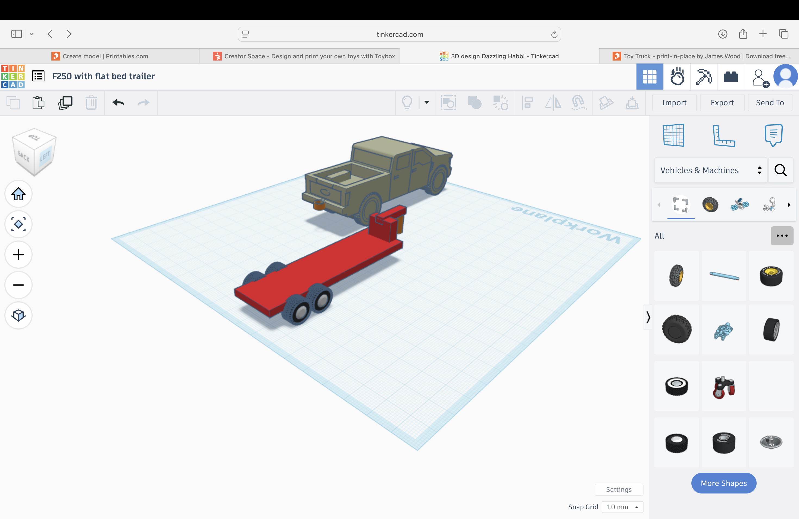Screen dimensions: 799x519
Task: Click Fit all in view button
Action: click(18, 224)
